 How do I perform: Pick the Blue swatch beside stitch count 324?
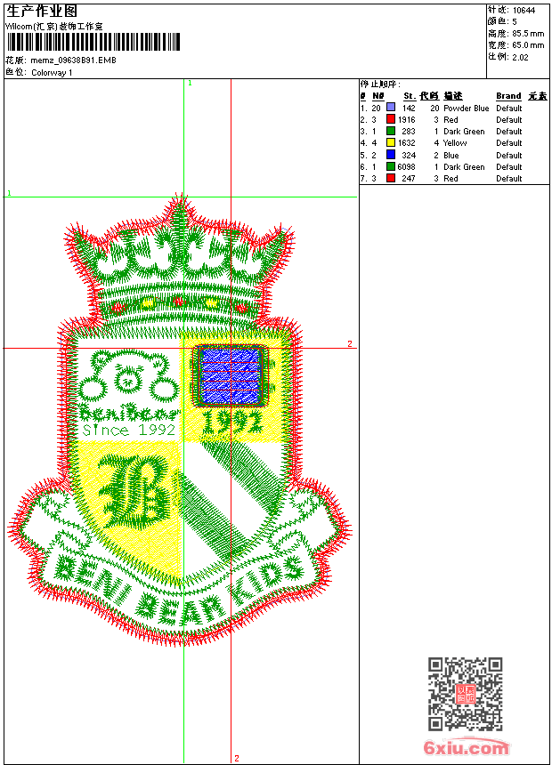click(391, 155)
